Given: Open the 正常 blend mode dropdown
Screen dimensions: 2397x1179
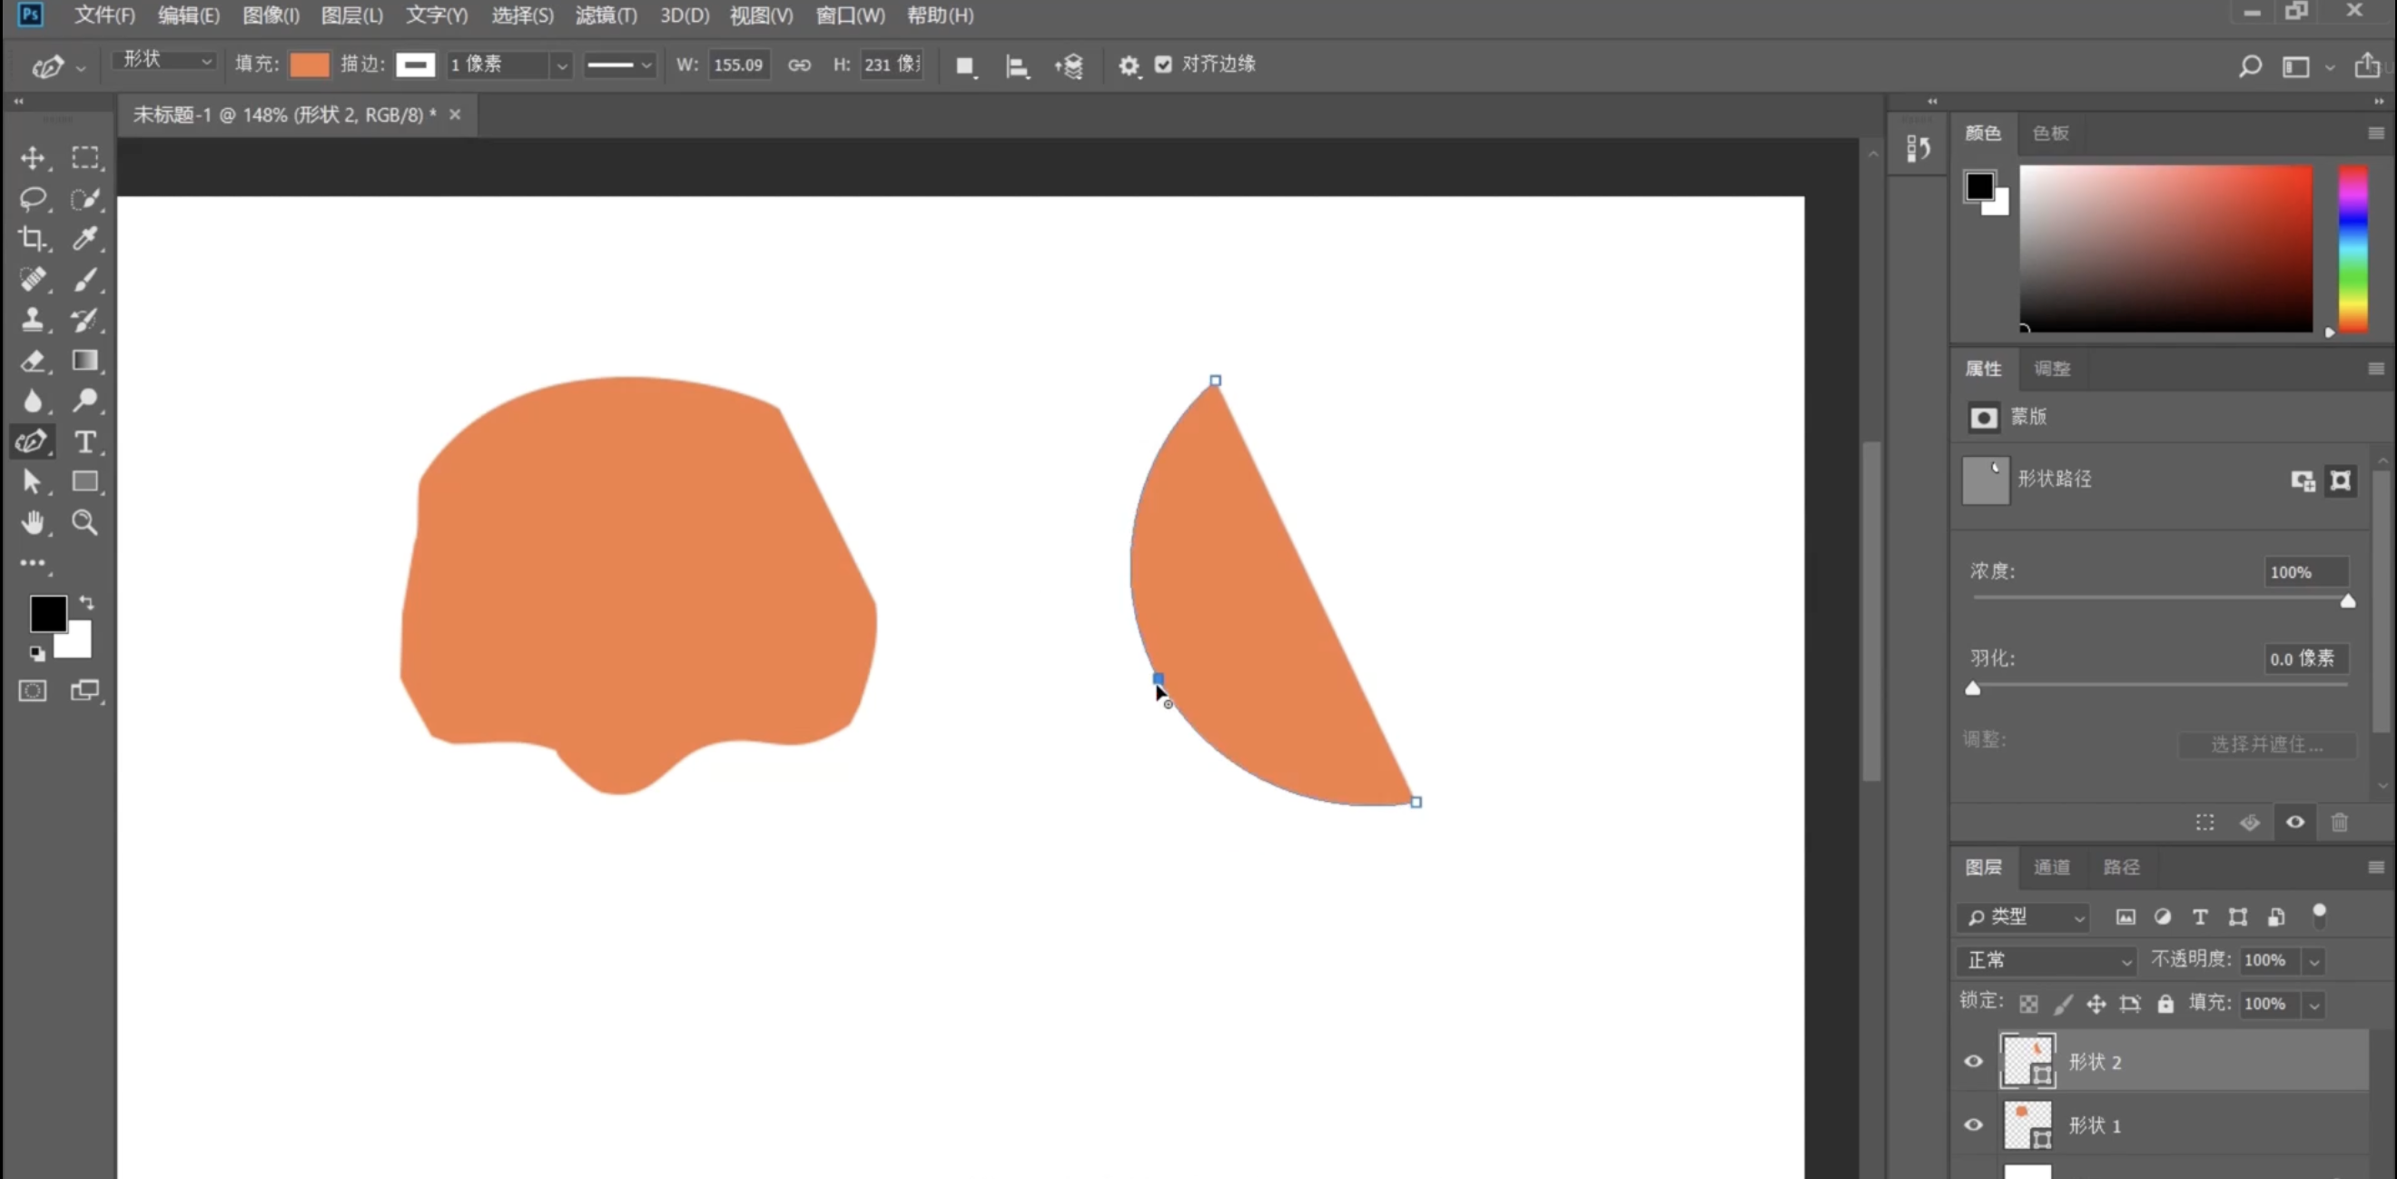Looking at the screenshot, I should 2047,959.
